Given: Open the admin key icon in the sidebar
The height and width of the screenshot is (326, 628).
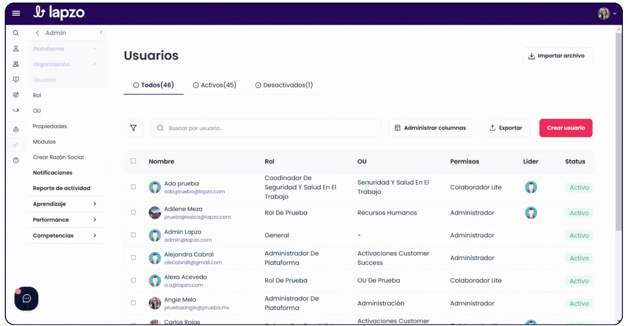Looking at the screenshot, I should pos(16,145).
